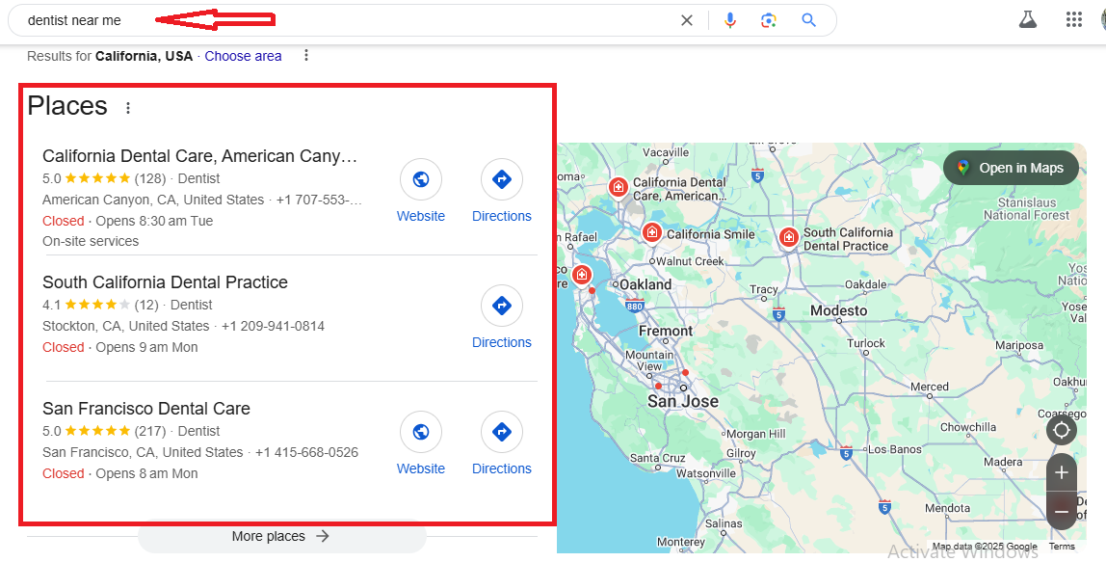Click the Terms link on the map

(x=1061, y=546)
